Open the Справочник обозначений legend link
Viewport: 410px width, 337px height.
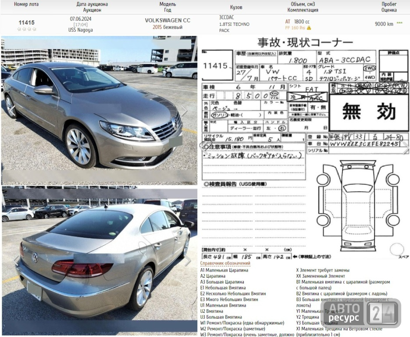click(x=225, y=263)
